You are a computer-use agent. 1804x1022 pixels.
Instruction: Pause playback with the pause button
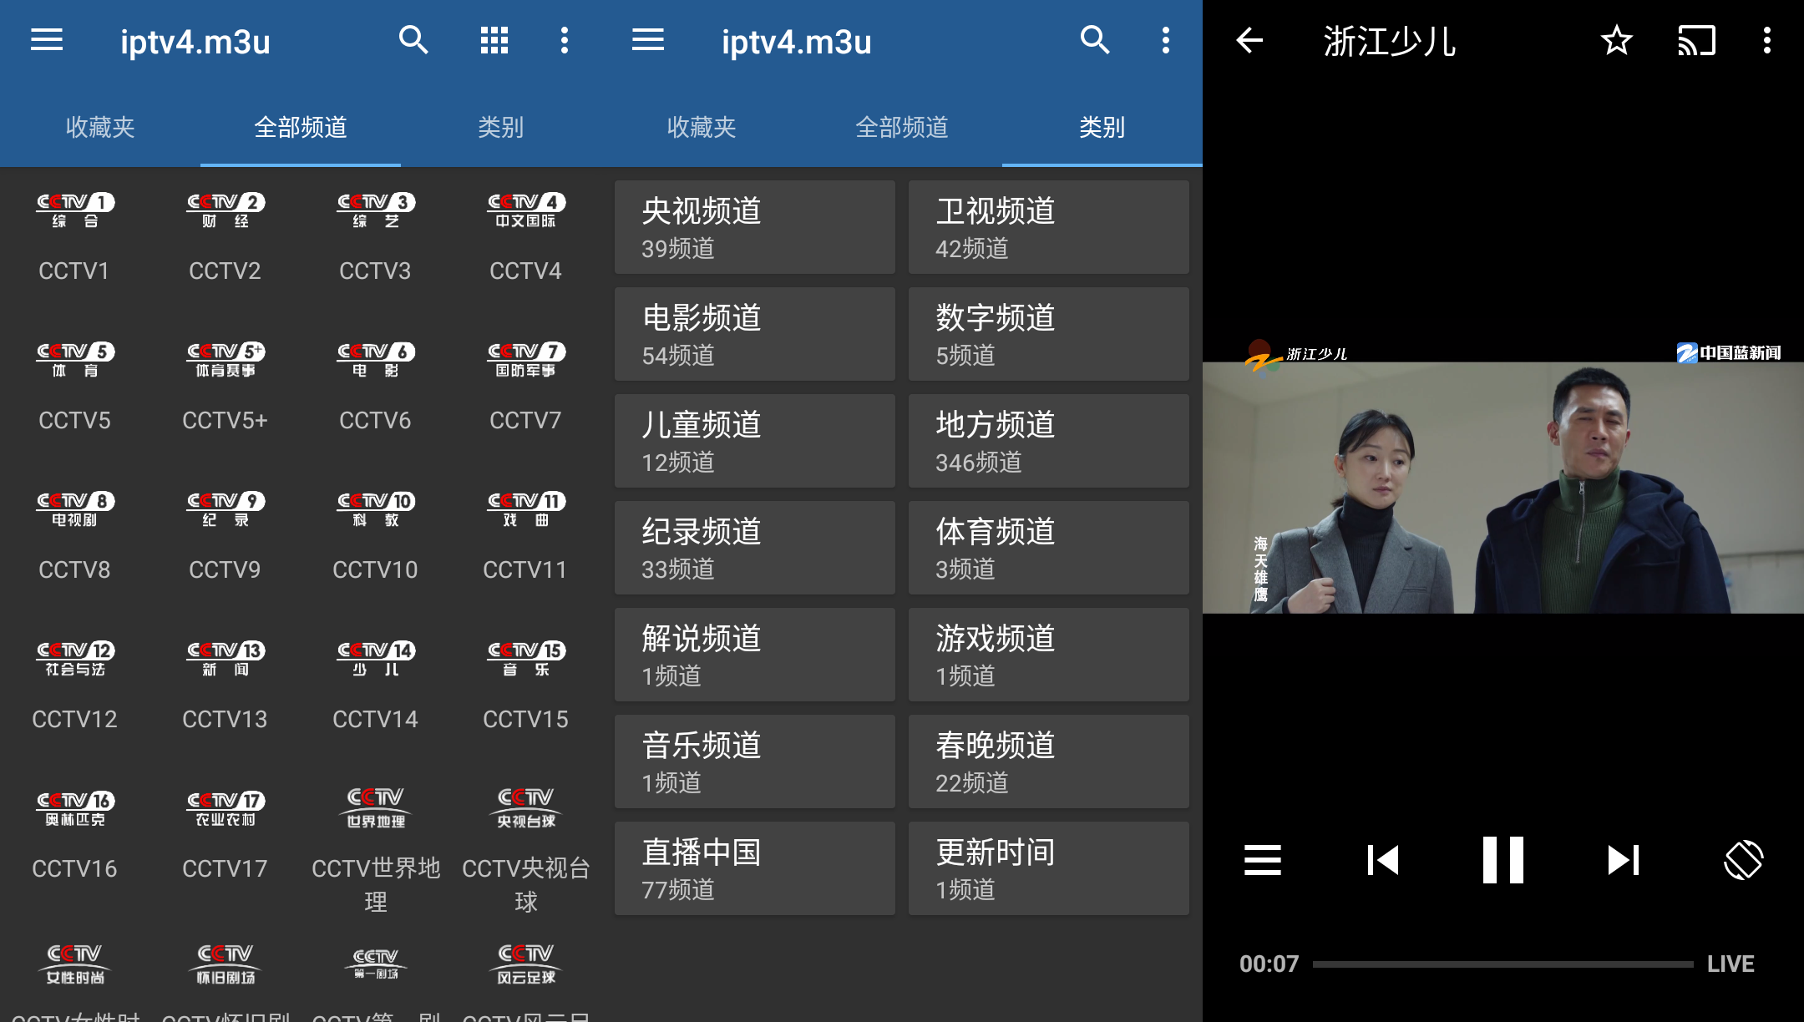1502,859
